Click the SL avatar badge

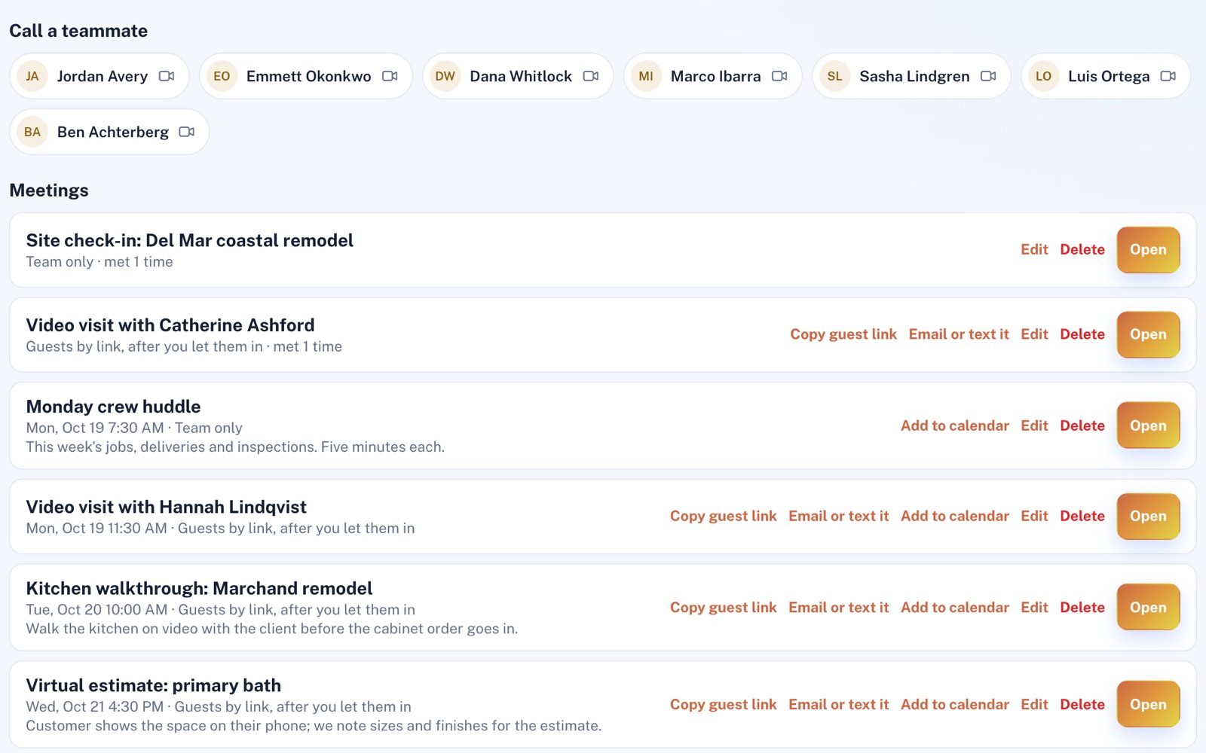pyautogui.click(x=835, y=76)
